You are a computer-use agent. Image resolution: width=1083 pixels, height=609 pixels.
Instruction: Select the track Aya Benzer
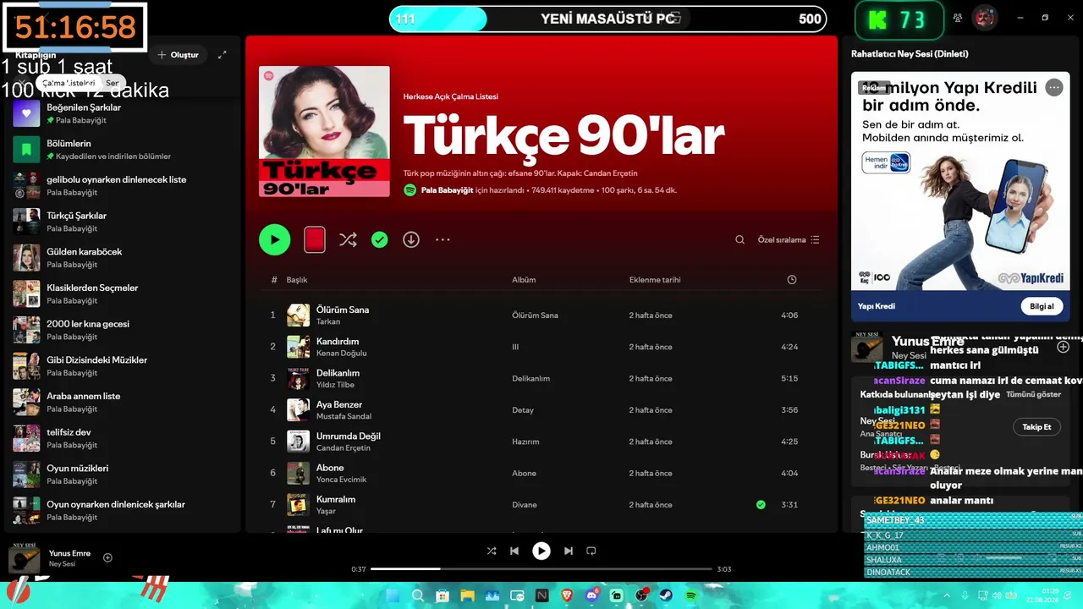click(339, 404)
